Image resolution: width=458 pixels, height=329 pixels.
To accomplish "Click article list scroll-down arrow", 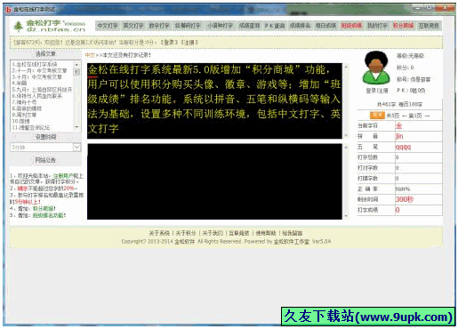I will [76, 127].
